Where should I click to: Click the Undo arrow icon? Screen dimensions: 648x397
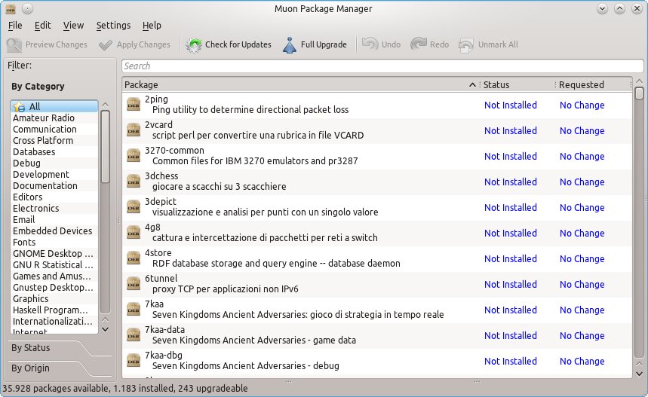coord(370,44)
